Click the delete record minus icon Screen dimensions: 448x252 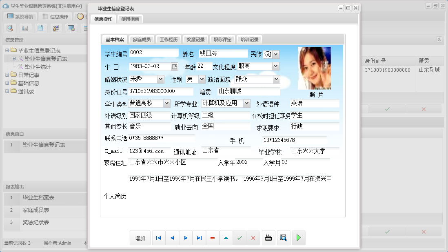pos(212,238)
